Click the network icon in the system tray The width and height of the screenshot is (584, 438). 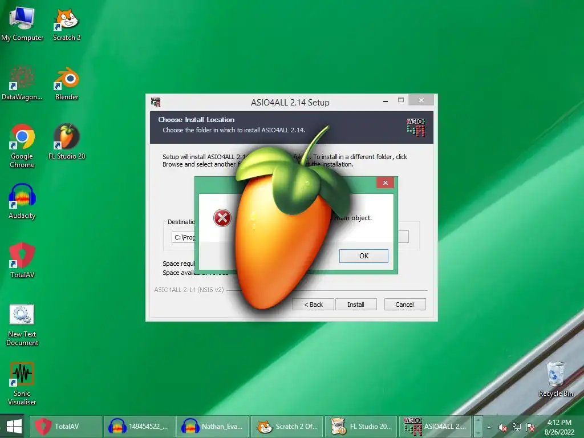click(517, 427)
